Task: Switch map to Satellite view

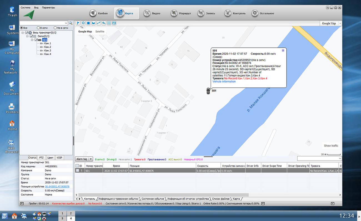Action: (100, 32)
